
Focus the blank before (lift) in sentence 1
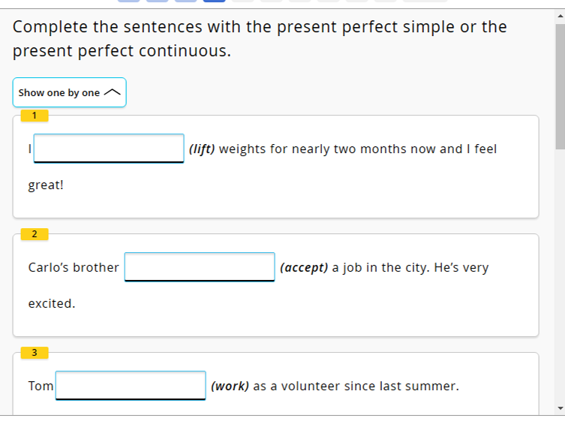[x=109, y=148]
